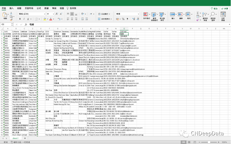This screenshot has width=231, height=144.
Task: Open the number format (常规) dropdown
Action: (x=138, y=14)
